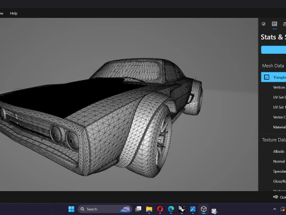Click the blue button under Stats heading
The height and width of the screenshot is (215, 286).
tap(273, 50)
